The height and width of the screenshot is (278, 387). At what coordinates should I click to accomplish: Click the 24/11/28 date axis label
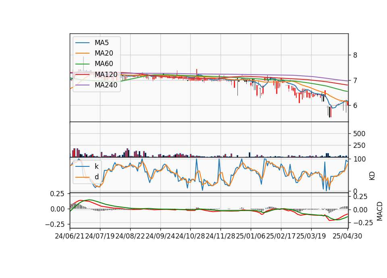221,236
